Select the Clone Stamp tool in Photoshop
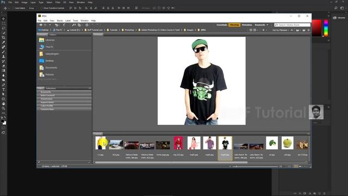Image resolution: width=348 pixels, height=196 pixels. 3,57
